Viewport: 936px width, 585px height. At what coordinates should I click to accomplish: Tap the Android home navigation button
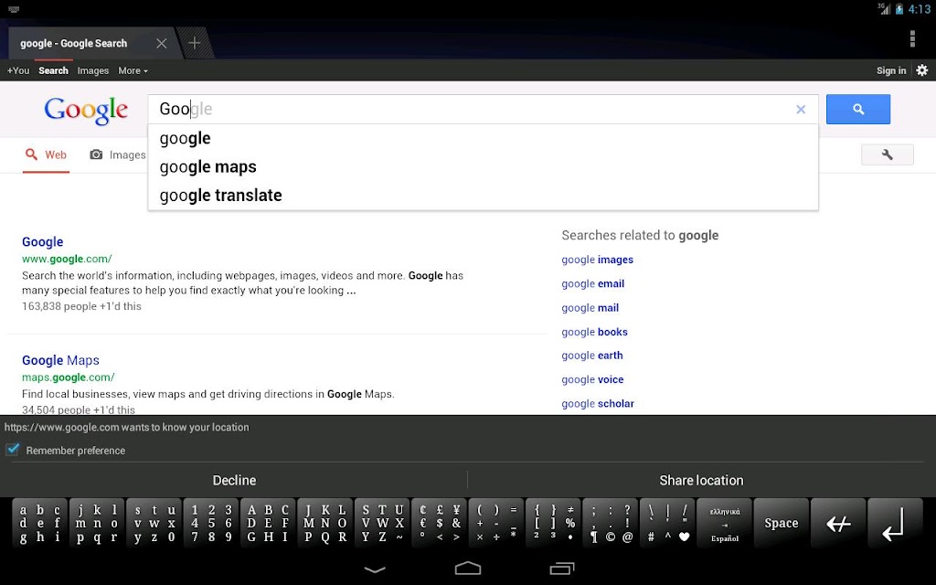(x=468, y=569)
